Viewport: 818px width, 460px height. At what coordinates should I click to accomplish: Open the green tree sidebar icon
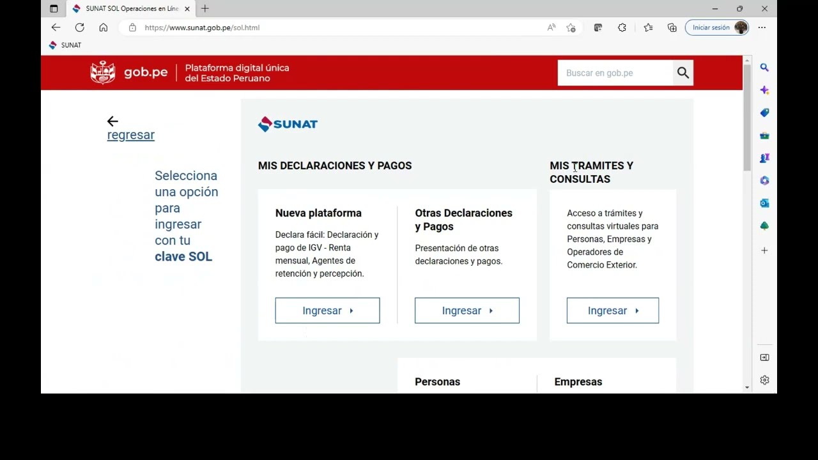[x=764, y=226]
